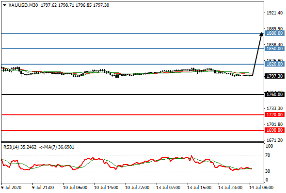Click the 14 Jul 08:00 time marker
Image resolution: width=286 pixels, height=193 pixels.
click(x=261, y=188)
